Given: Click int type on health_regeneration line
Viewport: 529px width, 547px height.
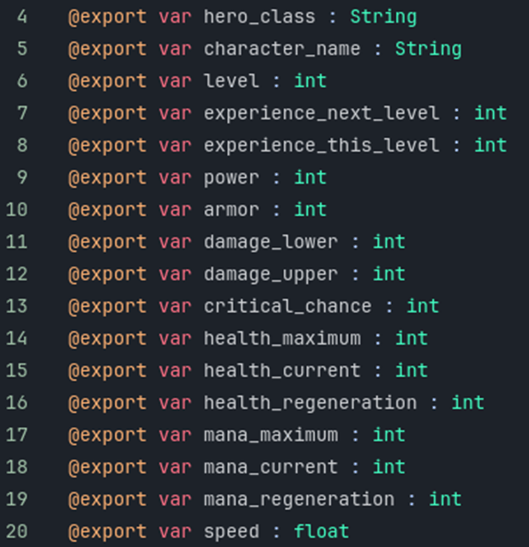Looking at the screenshot, I should point(467,403).
